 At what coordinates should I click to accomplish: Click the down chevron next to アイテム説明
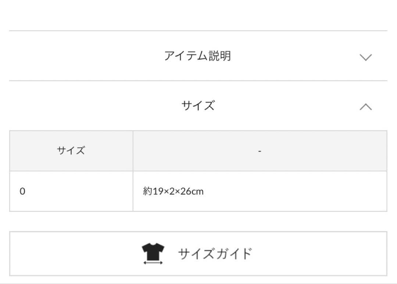pyautogui.click(x=365, y=57)
